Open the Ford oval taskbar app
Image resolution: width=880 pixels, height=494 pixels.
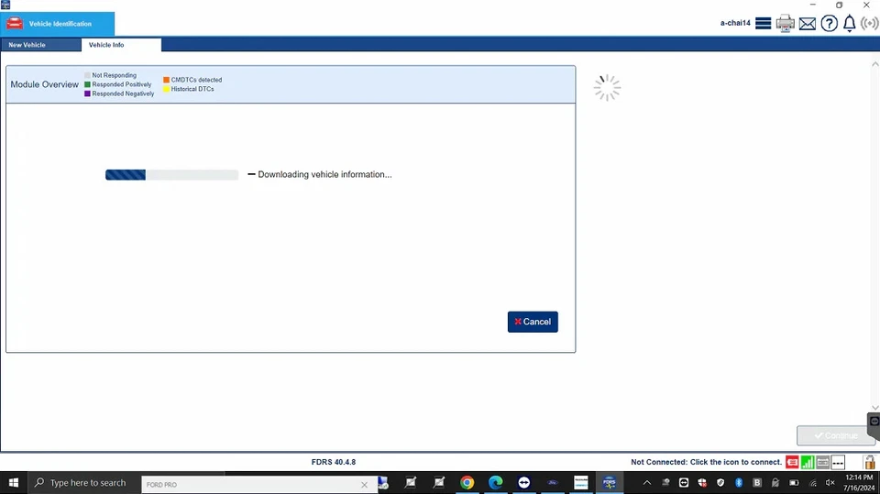(x=552, y=483)
